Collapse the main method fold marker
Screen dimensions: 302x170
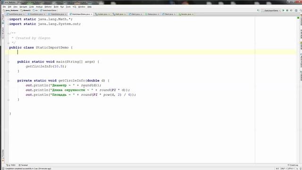(x=8, y=62)
